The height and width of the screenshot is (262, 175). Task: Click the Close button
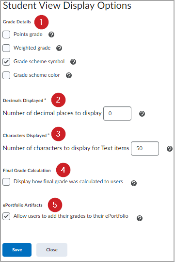point(52,250)
